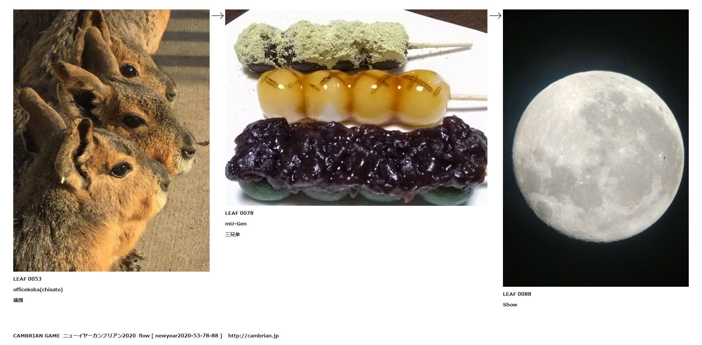The width and height of the screenshot is (702, 345).
Task: Click the title 横顔 caption
Action: coord(18,300)
